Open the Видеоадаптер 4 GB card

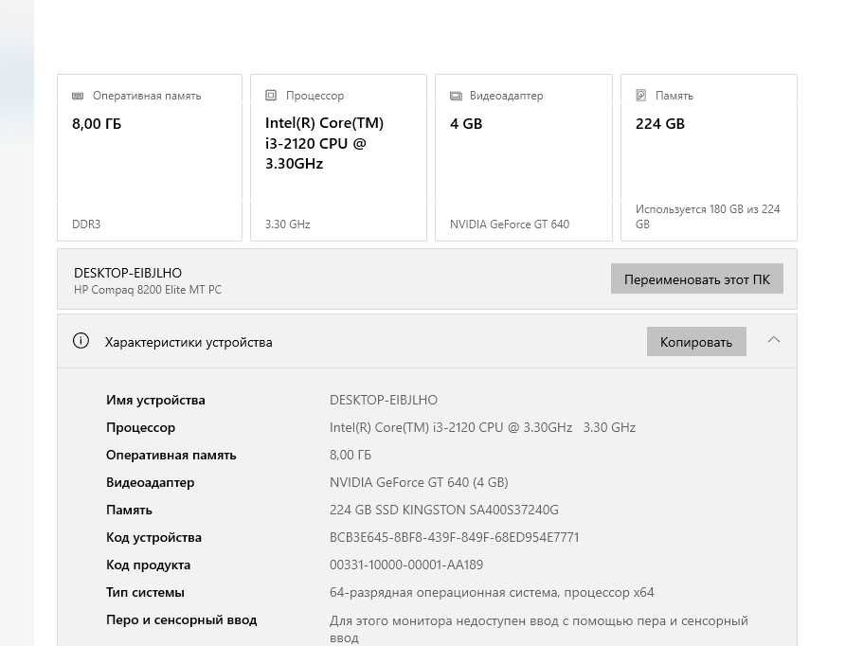coord(524,157)
